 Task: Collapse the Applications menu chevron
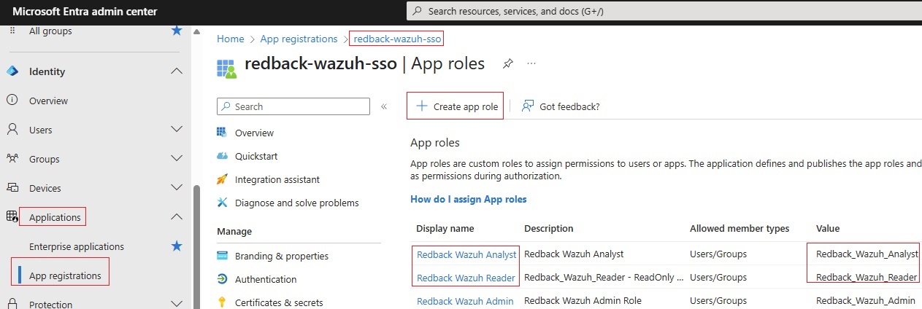(x=176, y=217)
